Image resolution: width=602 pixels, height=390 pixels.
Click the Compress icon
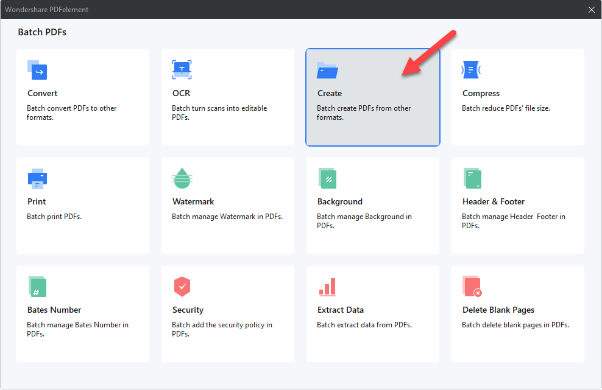(472, 70)
